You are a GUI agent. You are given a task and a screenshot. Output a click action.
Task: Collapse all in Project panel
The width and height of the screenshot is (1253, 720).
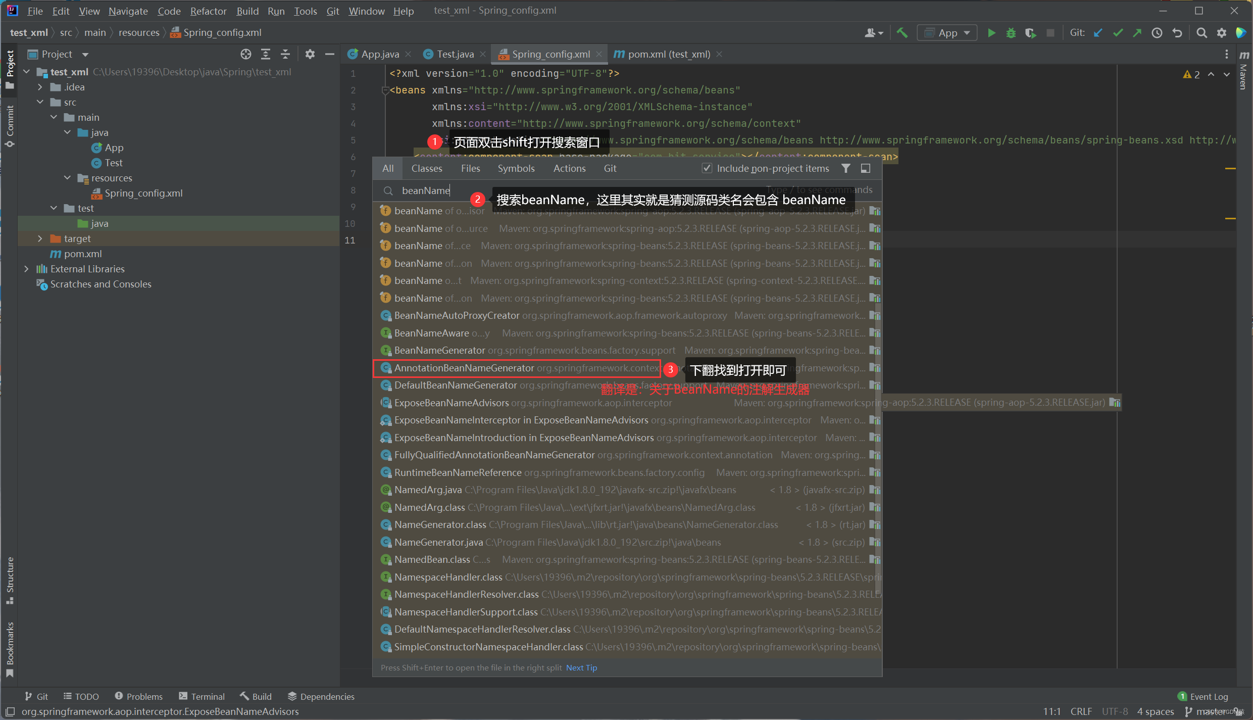tap(285, 54)
